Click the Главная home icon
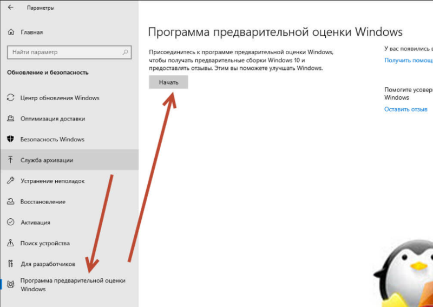The image size is (433, 307). click(11, 32)
